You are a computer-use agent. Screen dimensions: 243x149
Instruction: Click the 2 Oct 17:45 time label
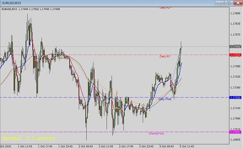coord(126,146)
